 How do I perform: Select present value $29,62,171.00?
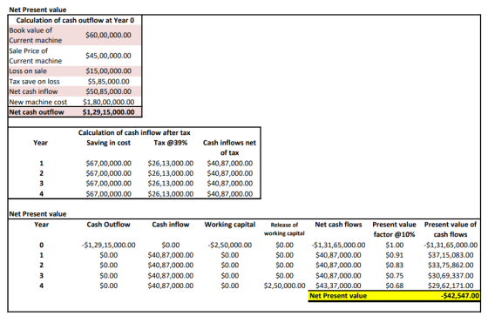451,286
